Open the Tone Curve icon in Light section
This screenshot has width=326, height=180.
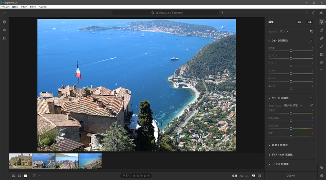tap(311, 41)
